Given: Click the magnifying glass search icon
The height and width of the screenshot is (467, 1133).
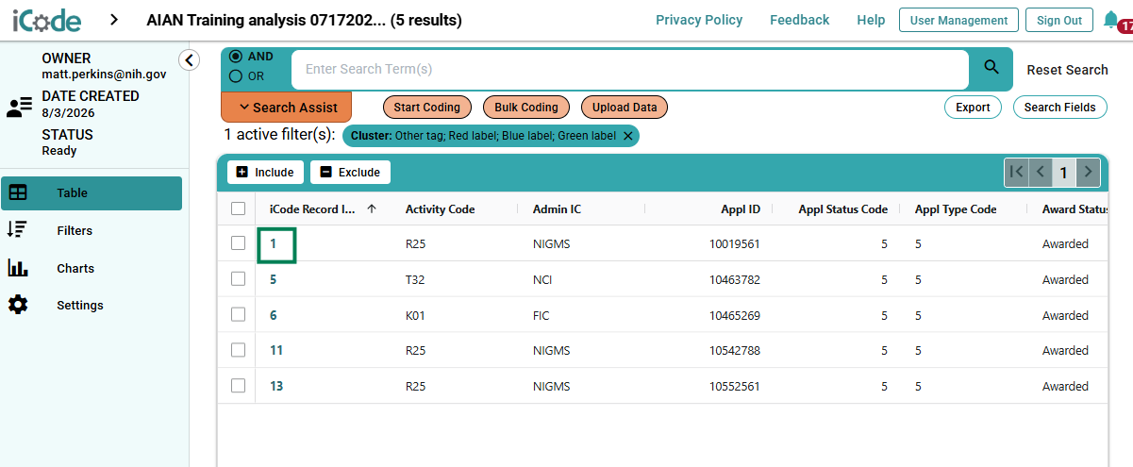Looking at the screenshot, I should tap(991, 67).
